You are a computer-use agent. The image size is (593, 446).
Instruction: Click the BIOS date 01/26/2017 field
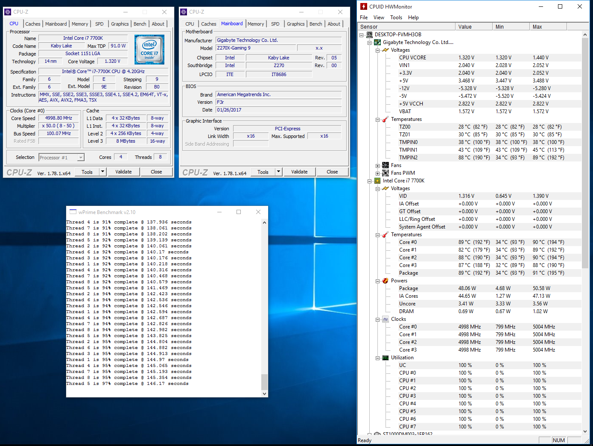coord(278,110)
